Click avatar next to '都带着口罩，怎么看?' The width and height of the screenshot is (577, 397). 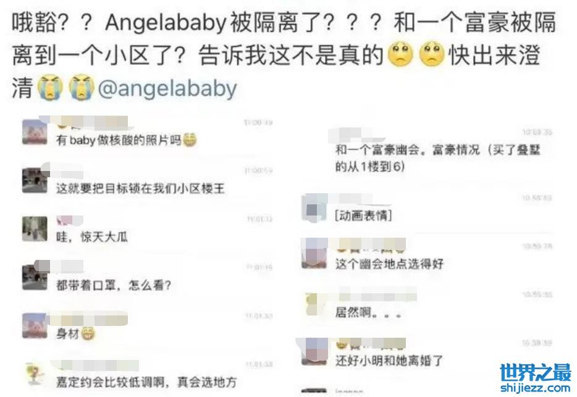tap(35, 277)
